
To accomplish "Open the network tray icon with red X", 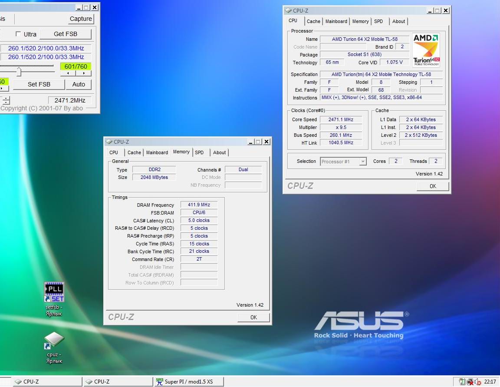I will [x=470, y=382].
